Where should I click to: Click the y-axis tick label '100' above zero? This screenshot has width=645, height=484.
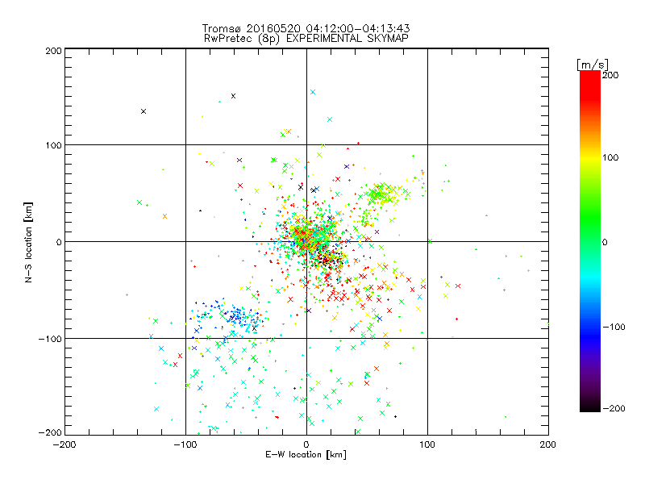pyautogui.click(x=53, y=145)
